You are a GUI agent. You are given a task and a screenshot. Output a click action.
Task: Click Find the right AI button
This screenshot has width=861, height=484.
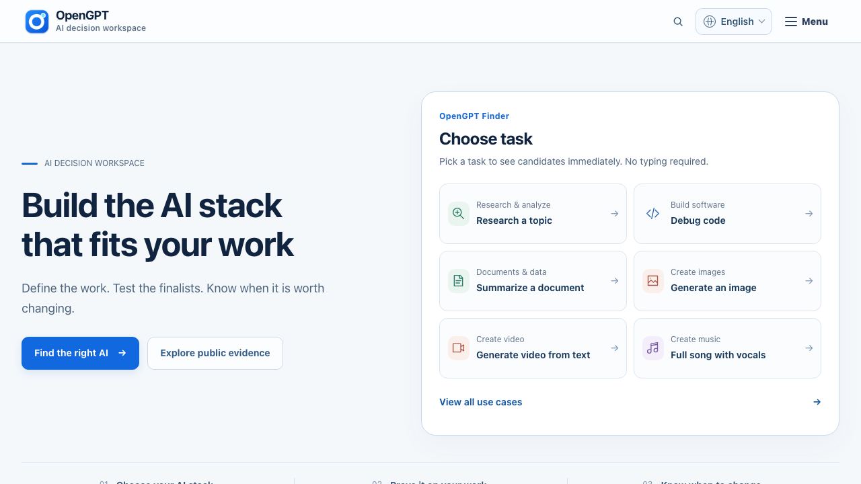(x=80, y=353)
